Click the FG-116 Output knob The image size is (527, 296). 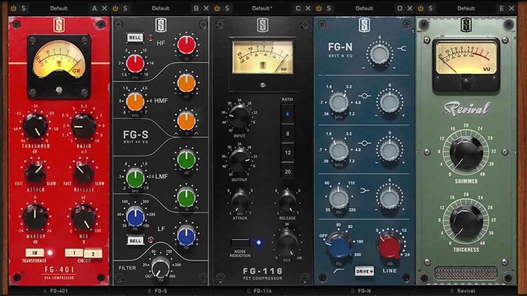click(240, 160)
